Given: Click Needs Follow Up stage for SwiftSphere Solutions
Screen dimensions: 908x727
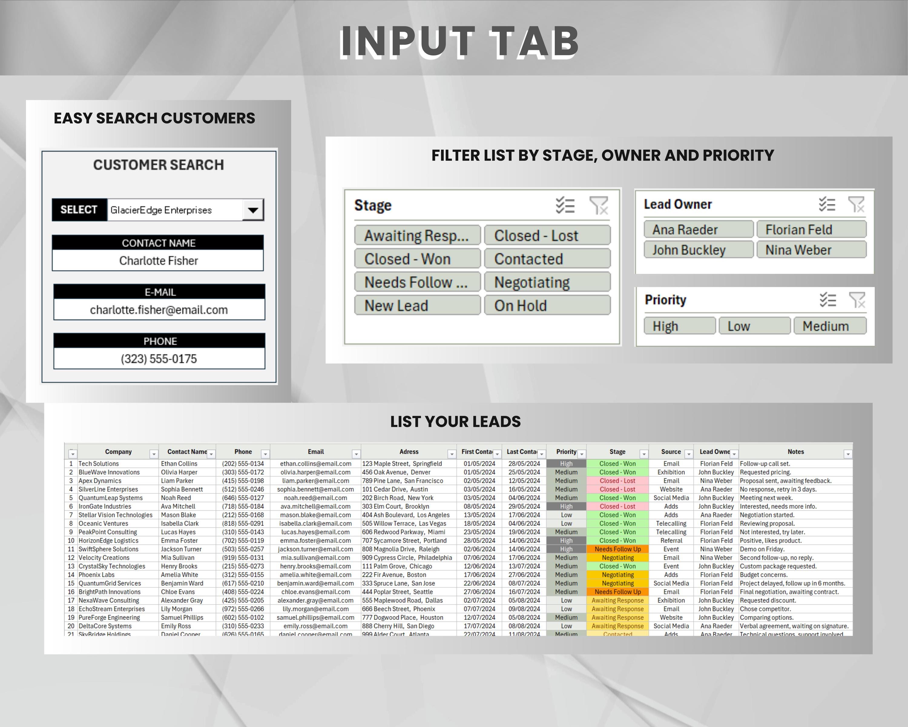Looking at the screenshot, I should (617, 549).
